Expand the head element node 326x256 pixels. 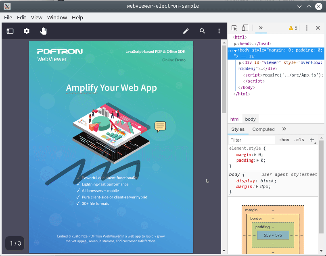(236, 44)
